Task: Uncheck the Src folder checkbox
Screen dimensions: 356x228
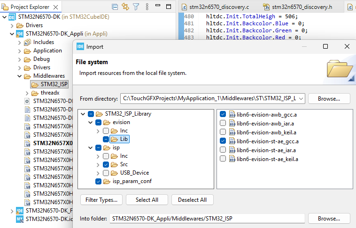Action: pyautogui.click(x=106, y=165)
